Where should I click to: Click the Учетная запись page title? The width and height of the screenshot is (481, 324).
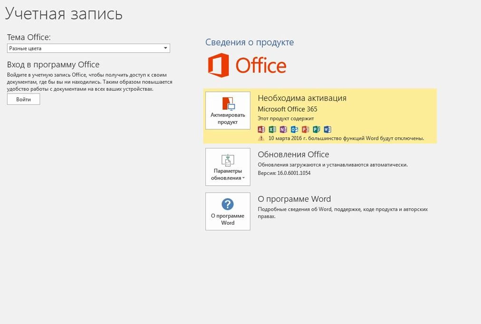point(64,13)
